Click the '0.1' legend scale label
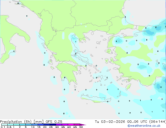 (x=3, y=127)
